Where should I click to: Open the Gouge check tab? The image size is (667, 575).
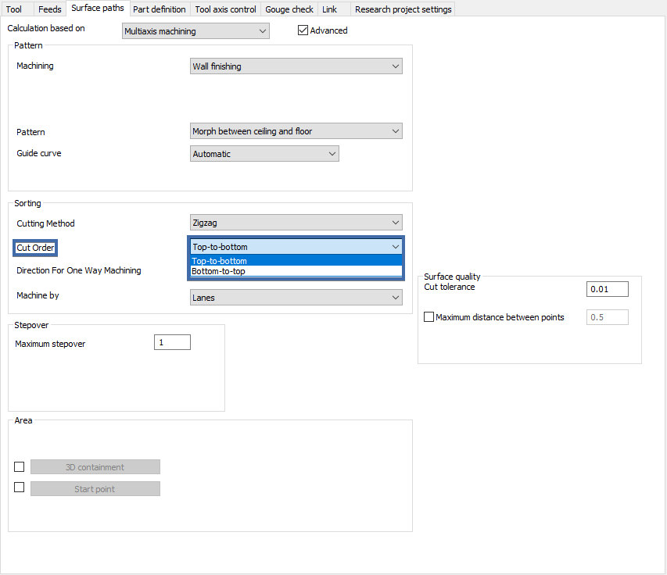[289, 9]
